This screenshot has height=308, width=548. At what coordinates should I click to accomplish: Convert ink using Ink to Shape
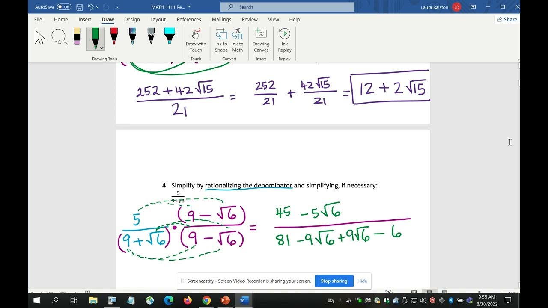pyautogui.click(x=221, y=41)
